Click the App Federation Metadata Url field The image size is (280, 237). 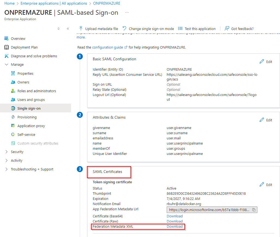click(x=212, y=210)
